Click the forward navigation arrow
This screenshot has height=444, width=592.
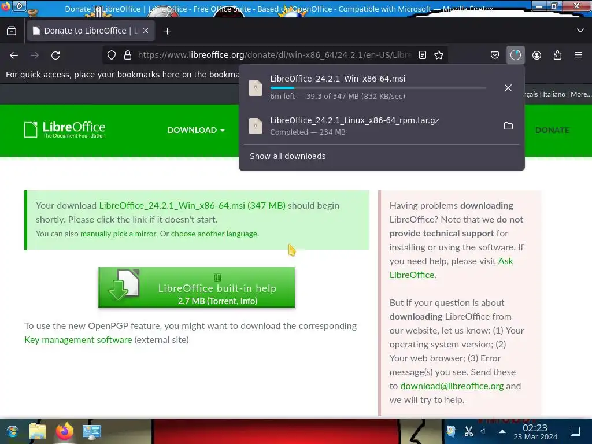click(x=35, y=55)
